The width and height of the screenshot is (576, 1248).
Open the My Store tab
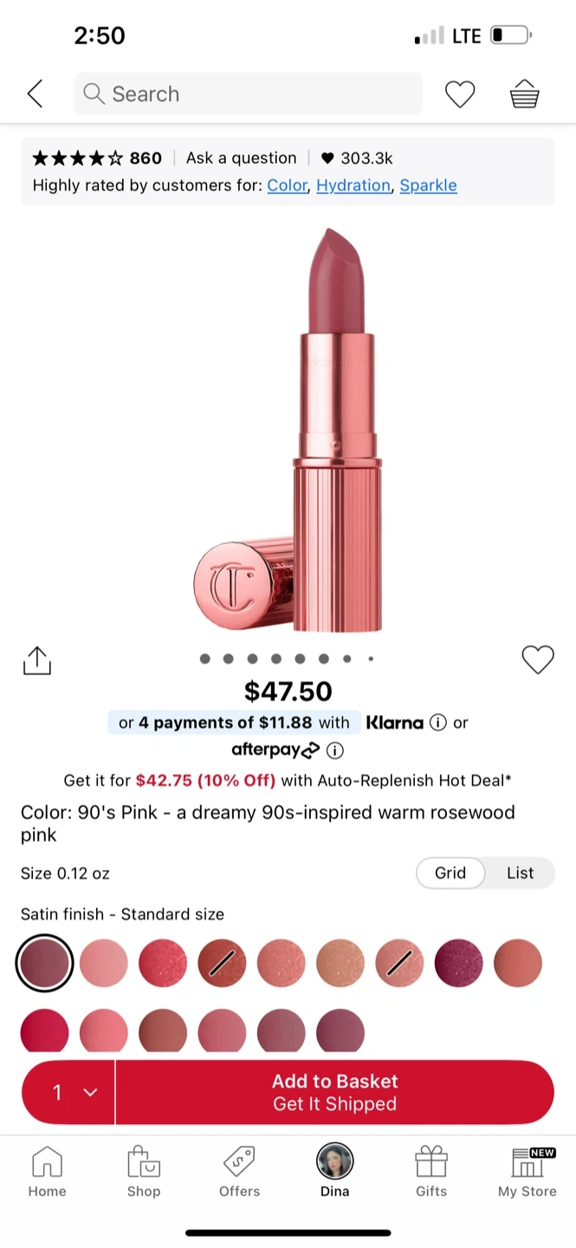527,1172
